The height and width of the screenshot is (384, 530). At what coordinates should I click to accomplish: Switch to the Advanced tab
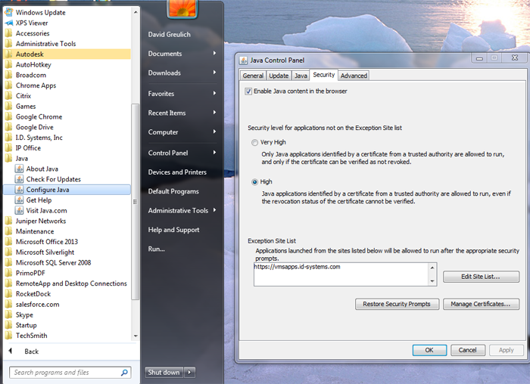pos(354,76)
